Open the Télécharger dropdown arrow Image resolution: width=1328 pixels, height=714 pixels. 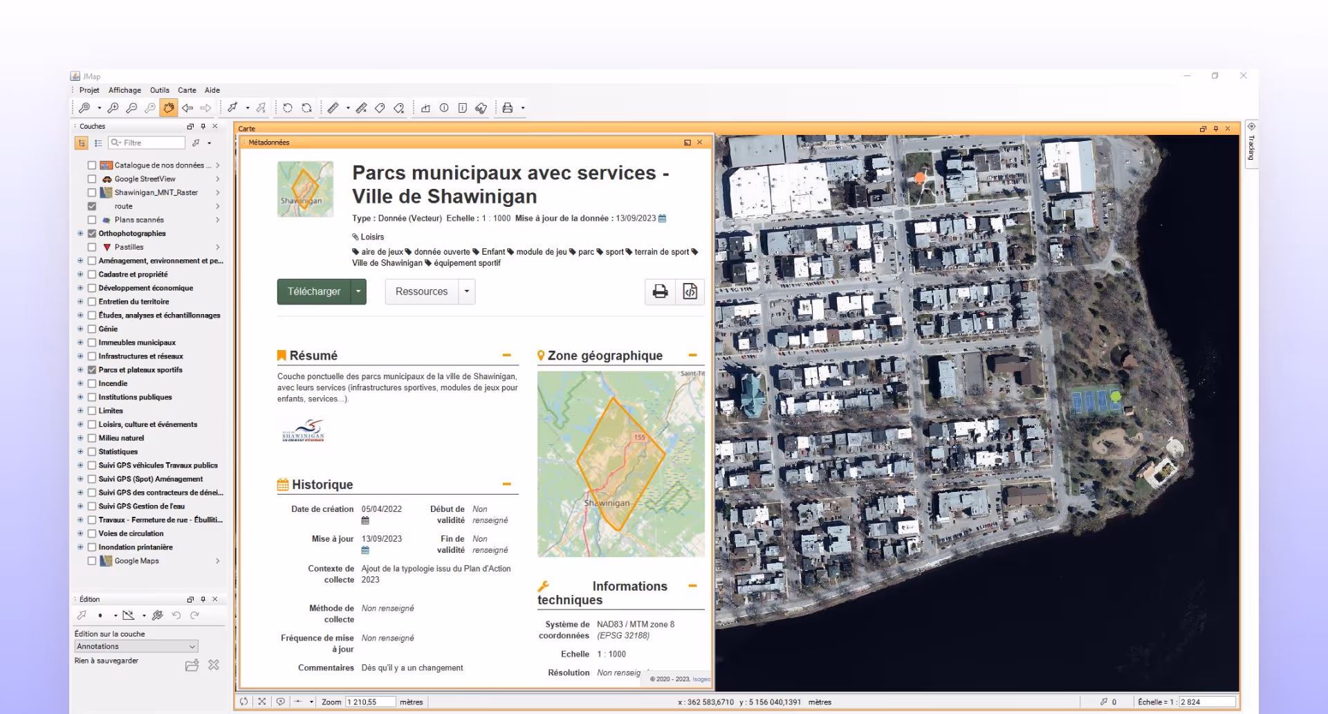click(358, 292)
